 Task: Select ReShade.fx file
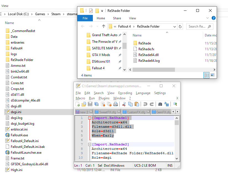pos(146,49)
